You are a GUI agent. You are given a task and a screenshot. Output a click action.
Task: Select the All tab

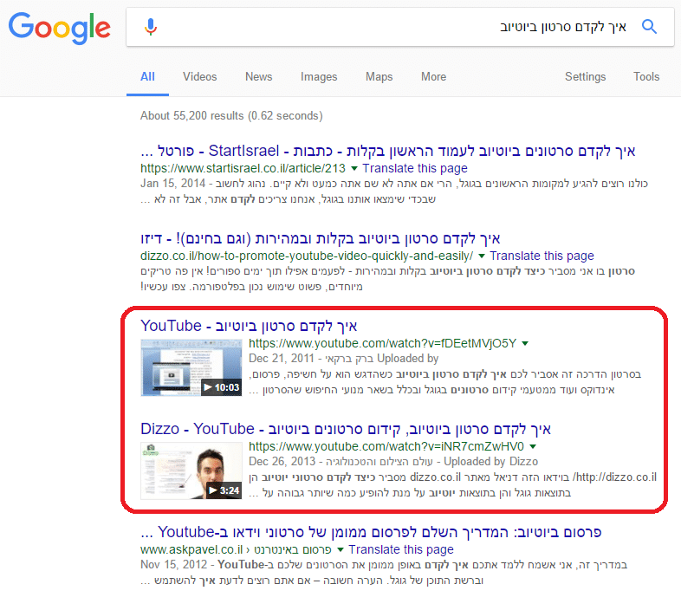tap(147, 77)
